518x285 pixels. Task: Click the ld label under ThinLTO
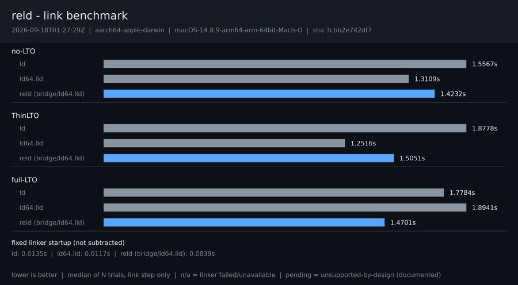[22, 128]
